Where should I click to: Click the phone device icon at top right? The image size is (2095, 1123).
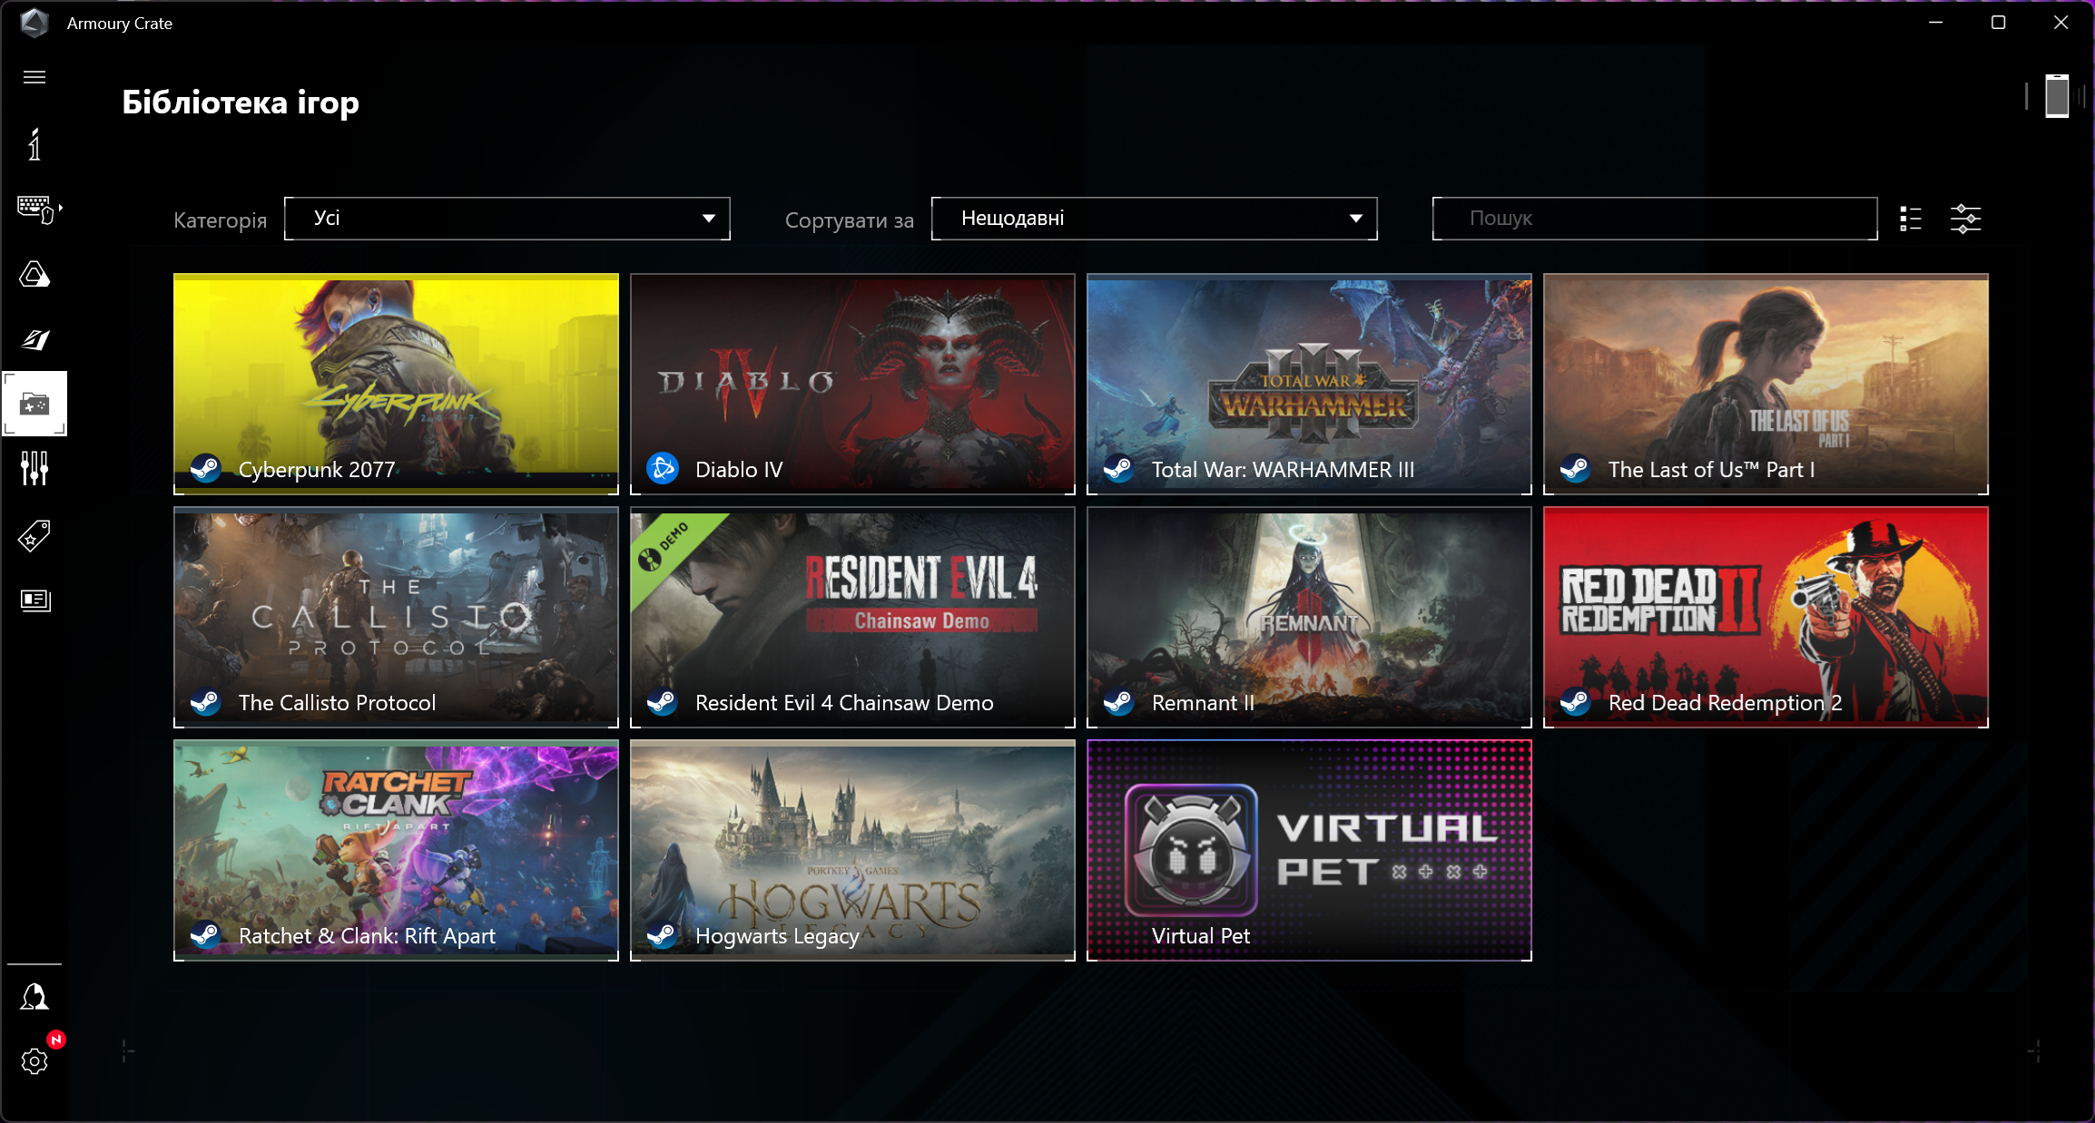[2057, 96]
